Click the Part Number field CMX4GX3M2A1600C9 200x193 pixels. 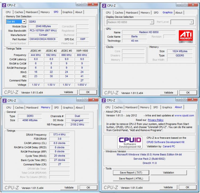tap(43, 39)
